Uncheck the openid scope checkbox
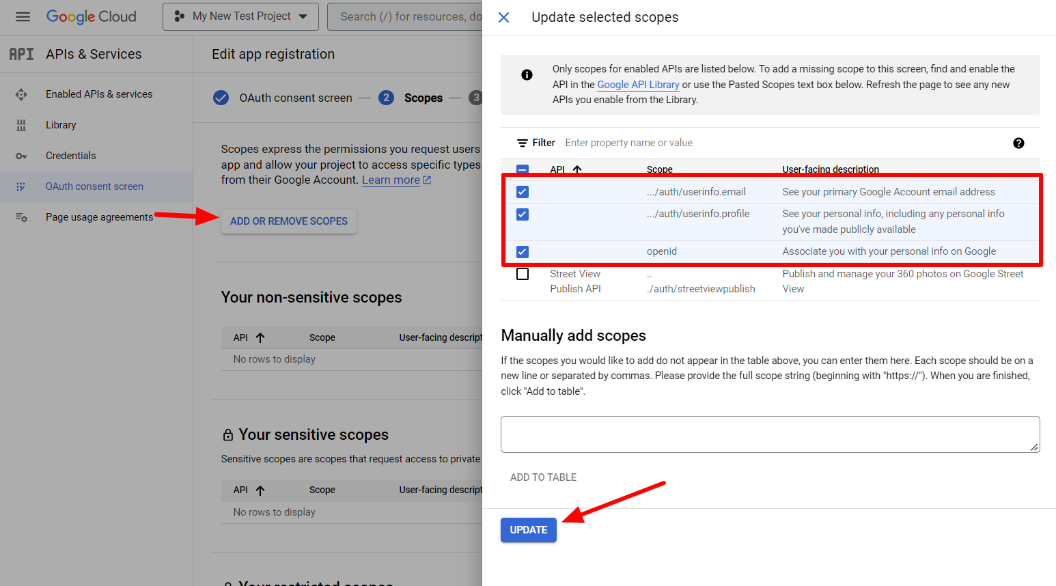Viewport: 1056px width, 586px height. [523, 252]
